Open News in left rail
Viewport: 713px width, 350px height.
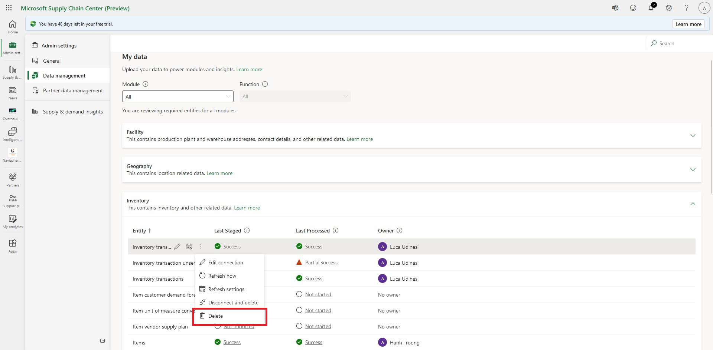click(13, 93)
